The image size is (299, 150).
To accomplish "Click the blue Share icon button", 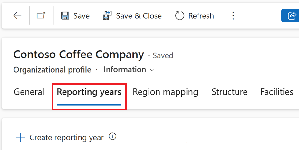I will pos(292,15).
